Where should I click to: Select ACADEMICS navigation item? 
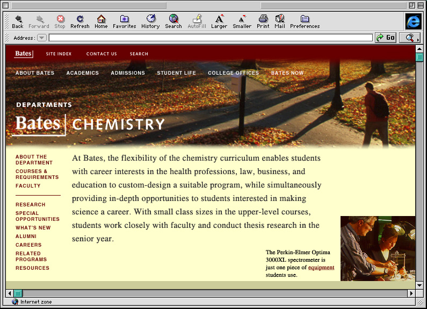(83, 73)
